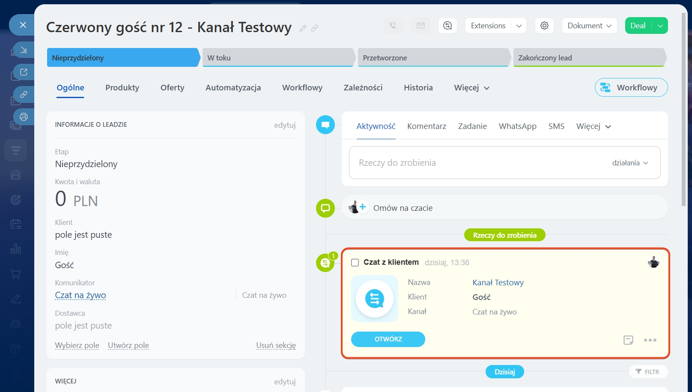Viewport: 692px width, 392px height.
Task: Expand the Extensions dropdown
Action: coord(519,26)
